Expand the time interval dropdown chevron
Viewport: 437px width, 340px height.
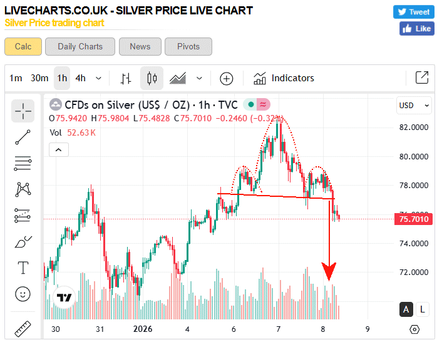point(98,78)
